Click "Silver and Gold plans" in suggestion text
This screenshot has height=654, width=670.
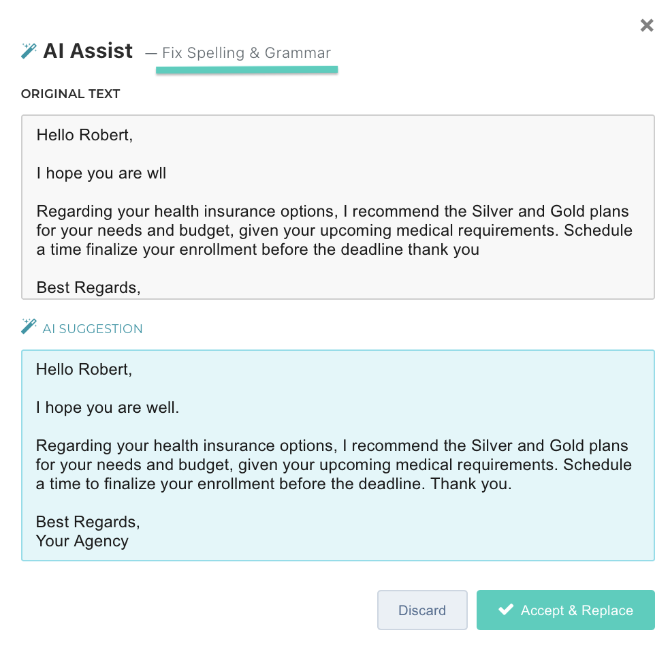[549, 446]
